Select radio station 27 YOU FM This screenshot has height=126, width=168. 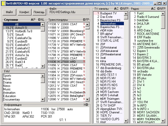(146, 102)
